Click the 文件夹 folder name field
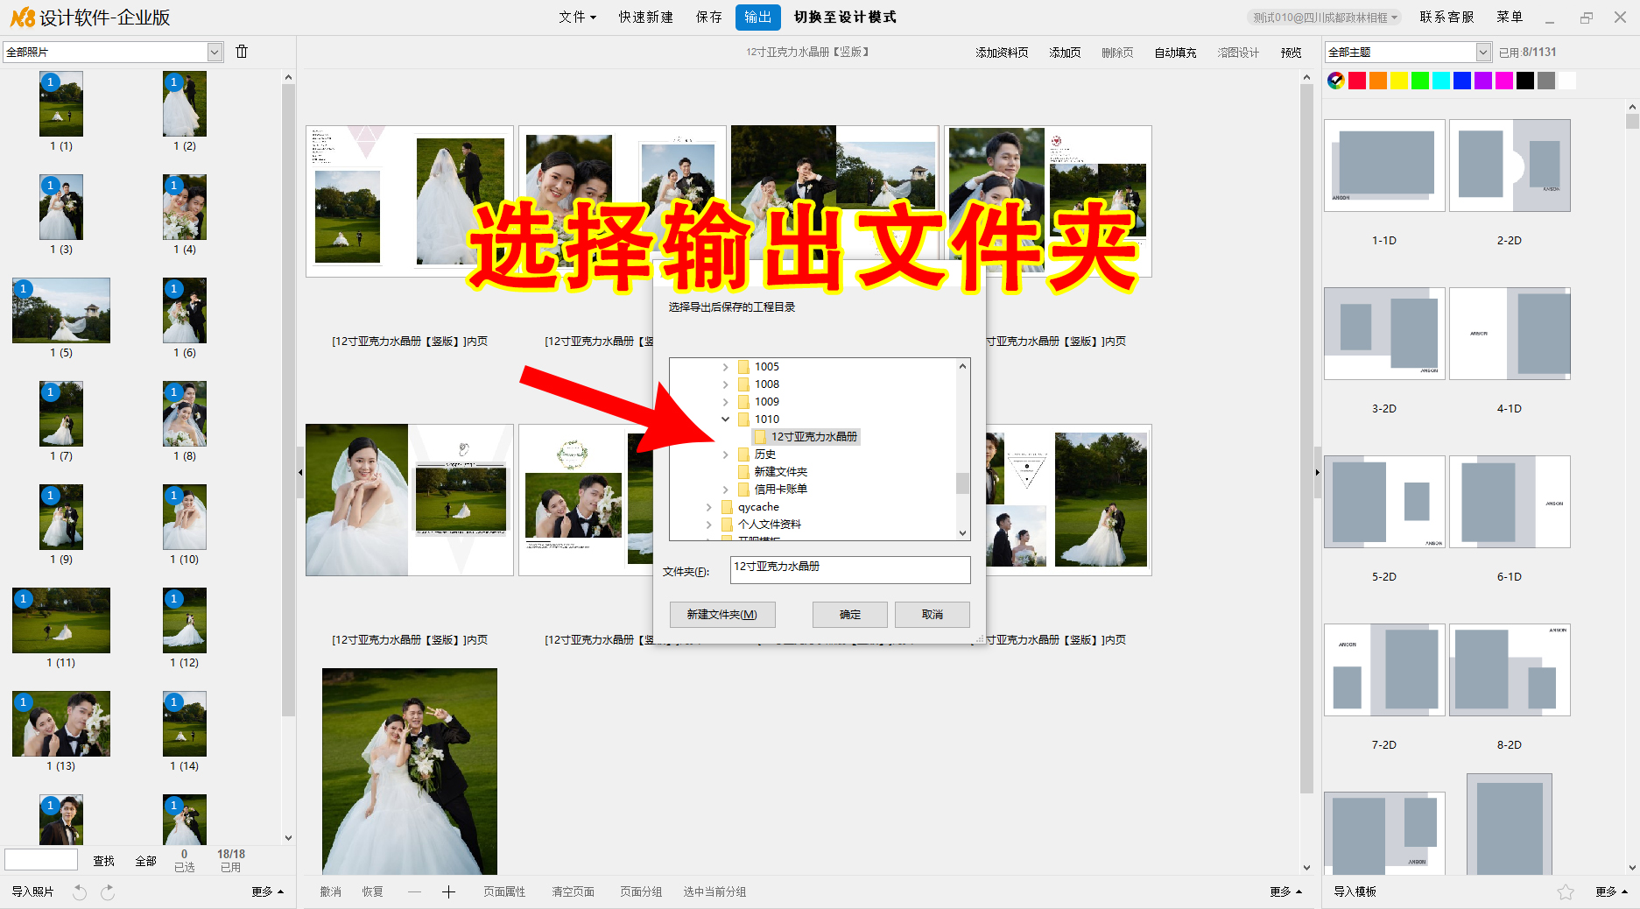The height and width of the screenshot is (909, 1640). tap(850, 569)
